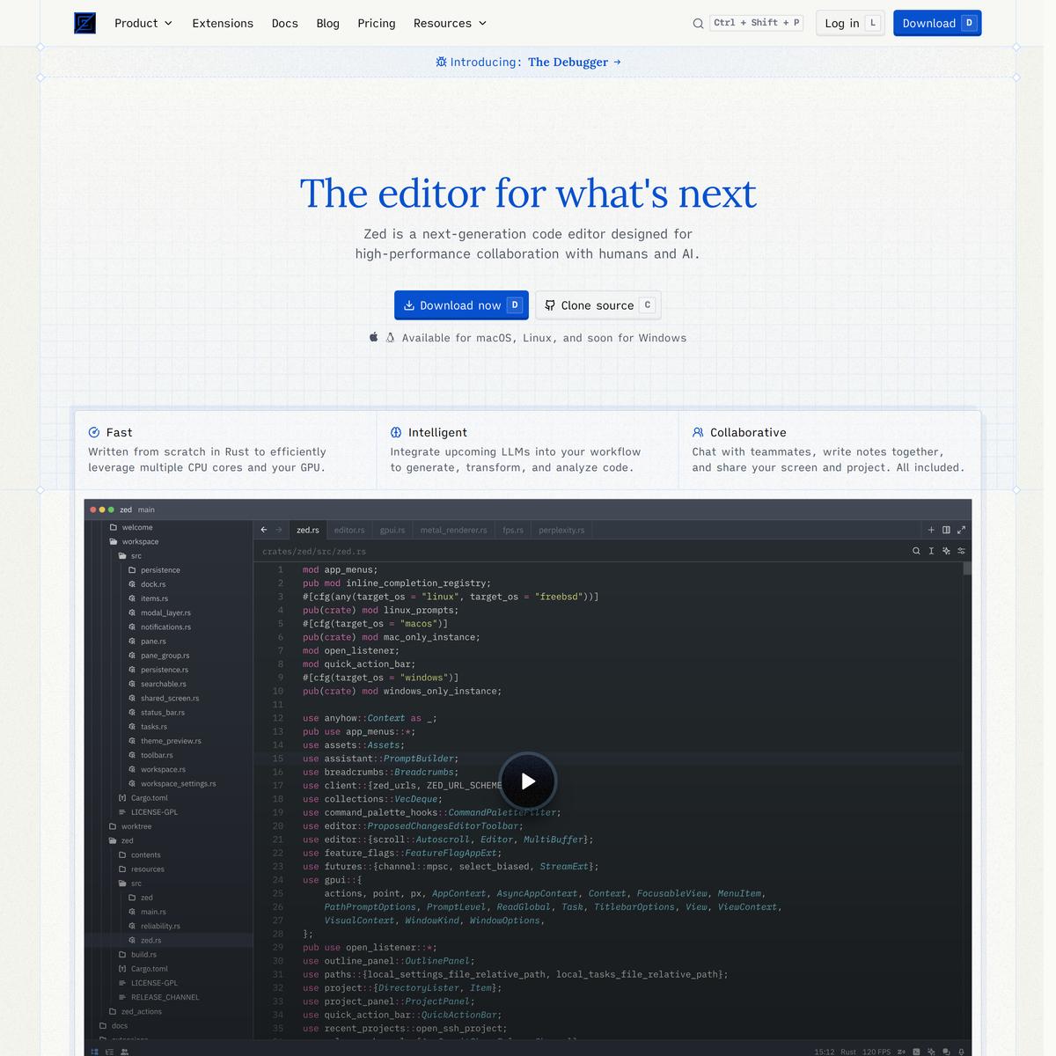Switch to the editor.rs tab
This screenshot has width=1056, height=1056.
pos(348,530)
